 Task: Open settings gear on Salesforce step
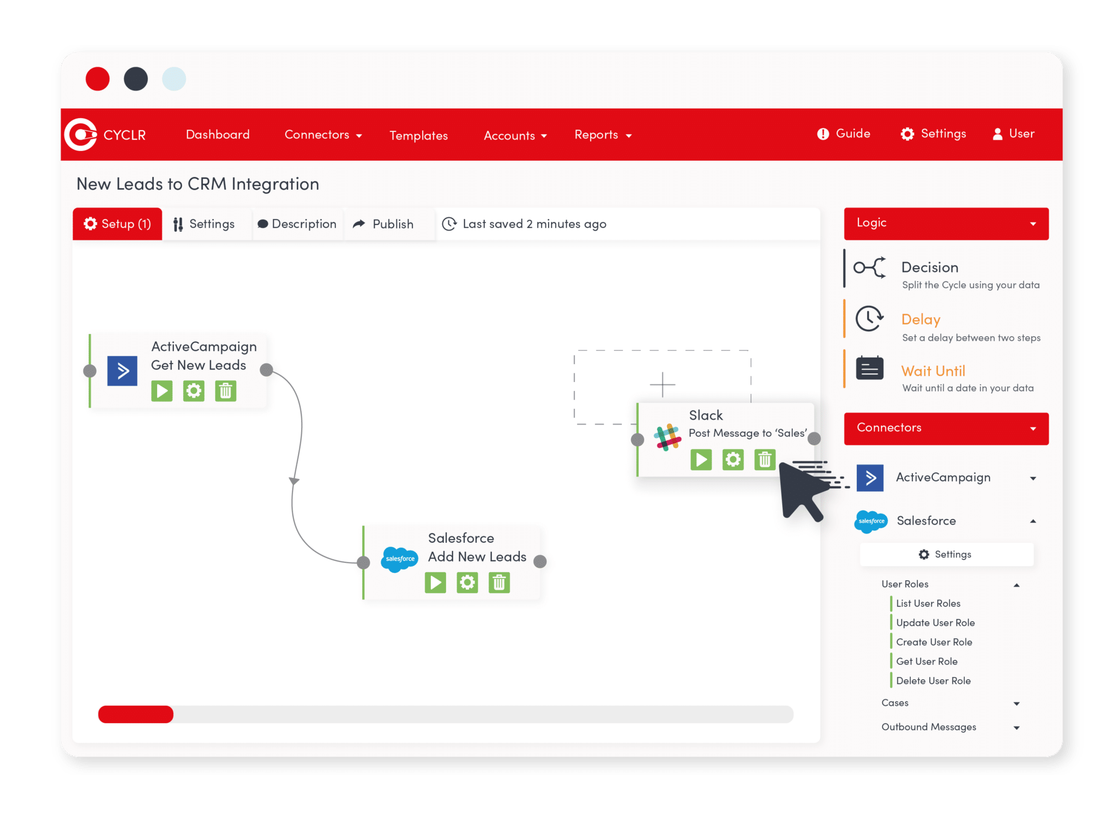pyautogui.click(x=467, y=583)
